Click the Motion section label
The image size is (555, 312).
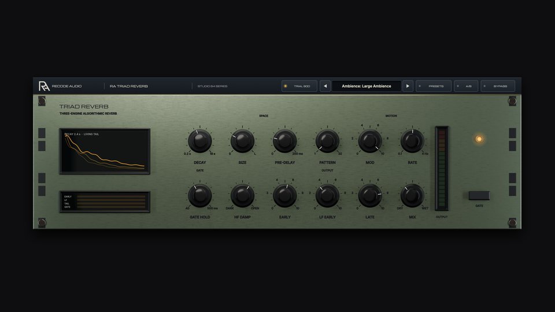[x=391, y=116]
